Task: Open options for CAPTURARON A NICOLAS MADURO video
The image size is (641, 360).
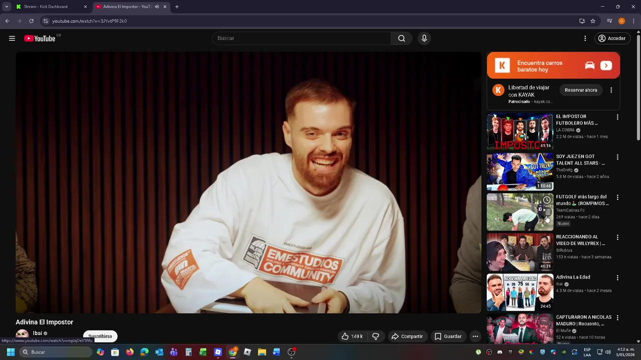Action: coord(617,317)
